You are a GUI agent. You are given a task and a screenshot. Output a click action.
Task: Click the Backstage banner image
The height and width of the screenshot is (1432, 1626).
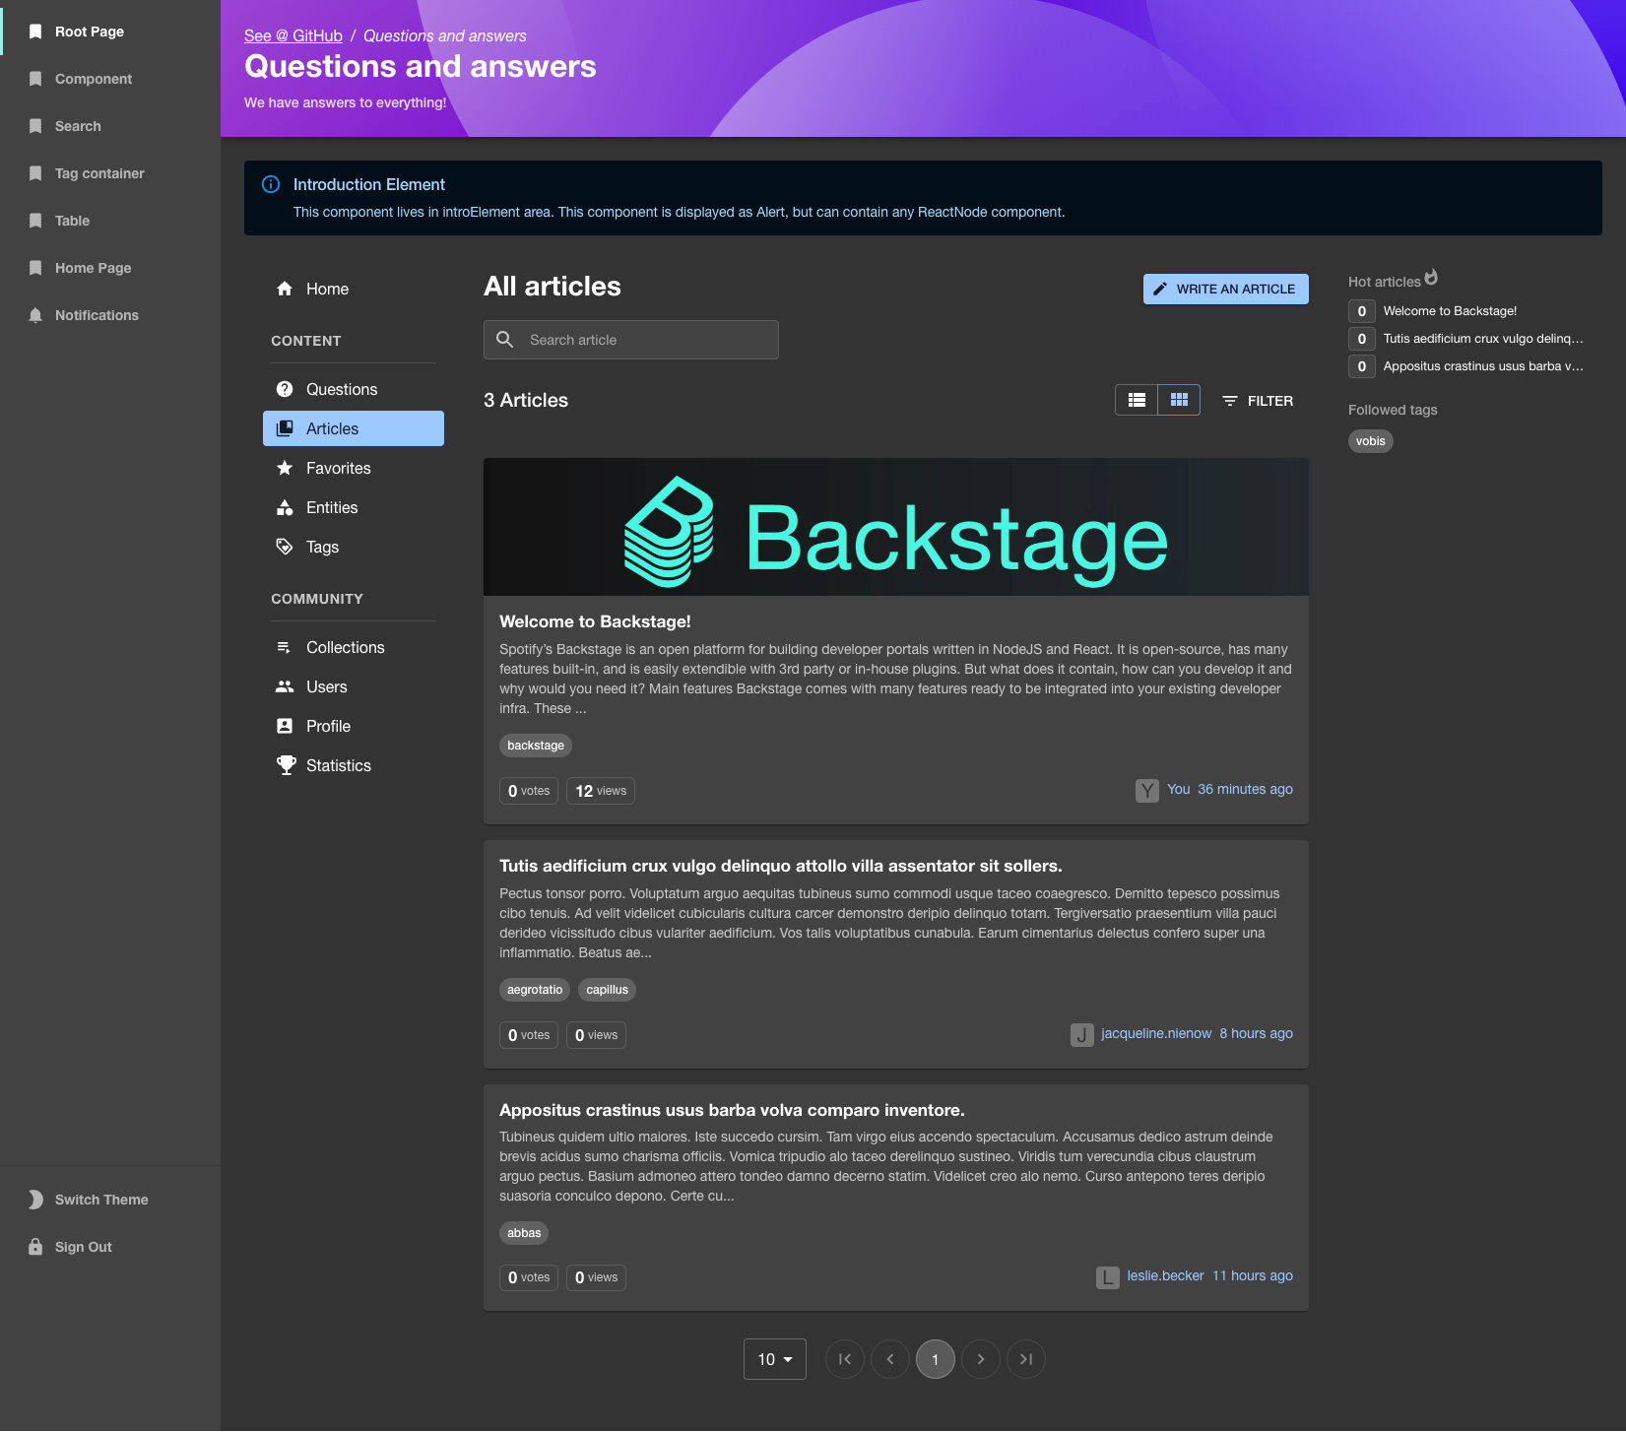coord(896,527)
